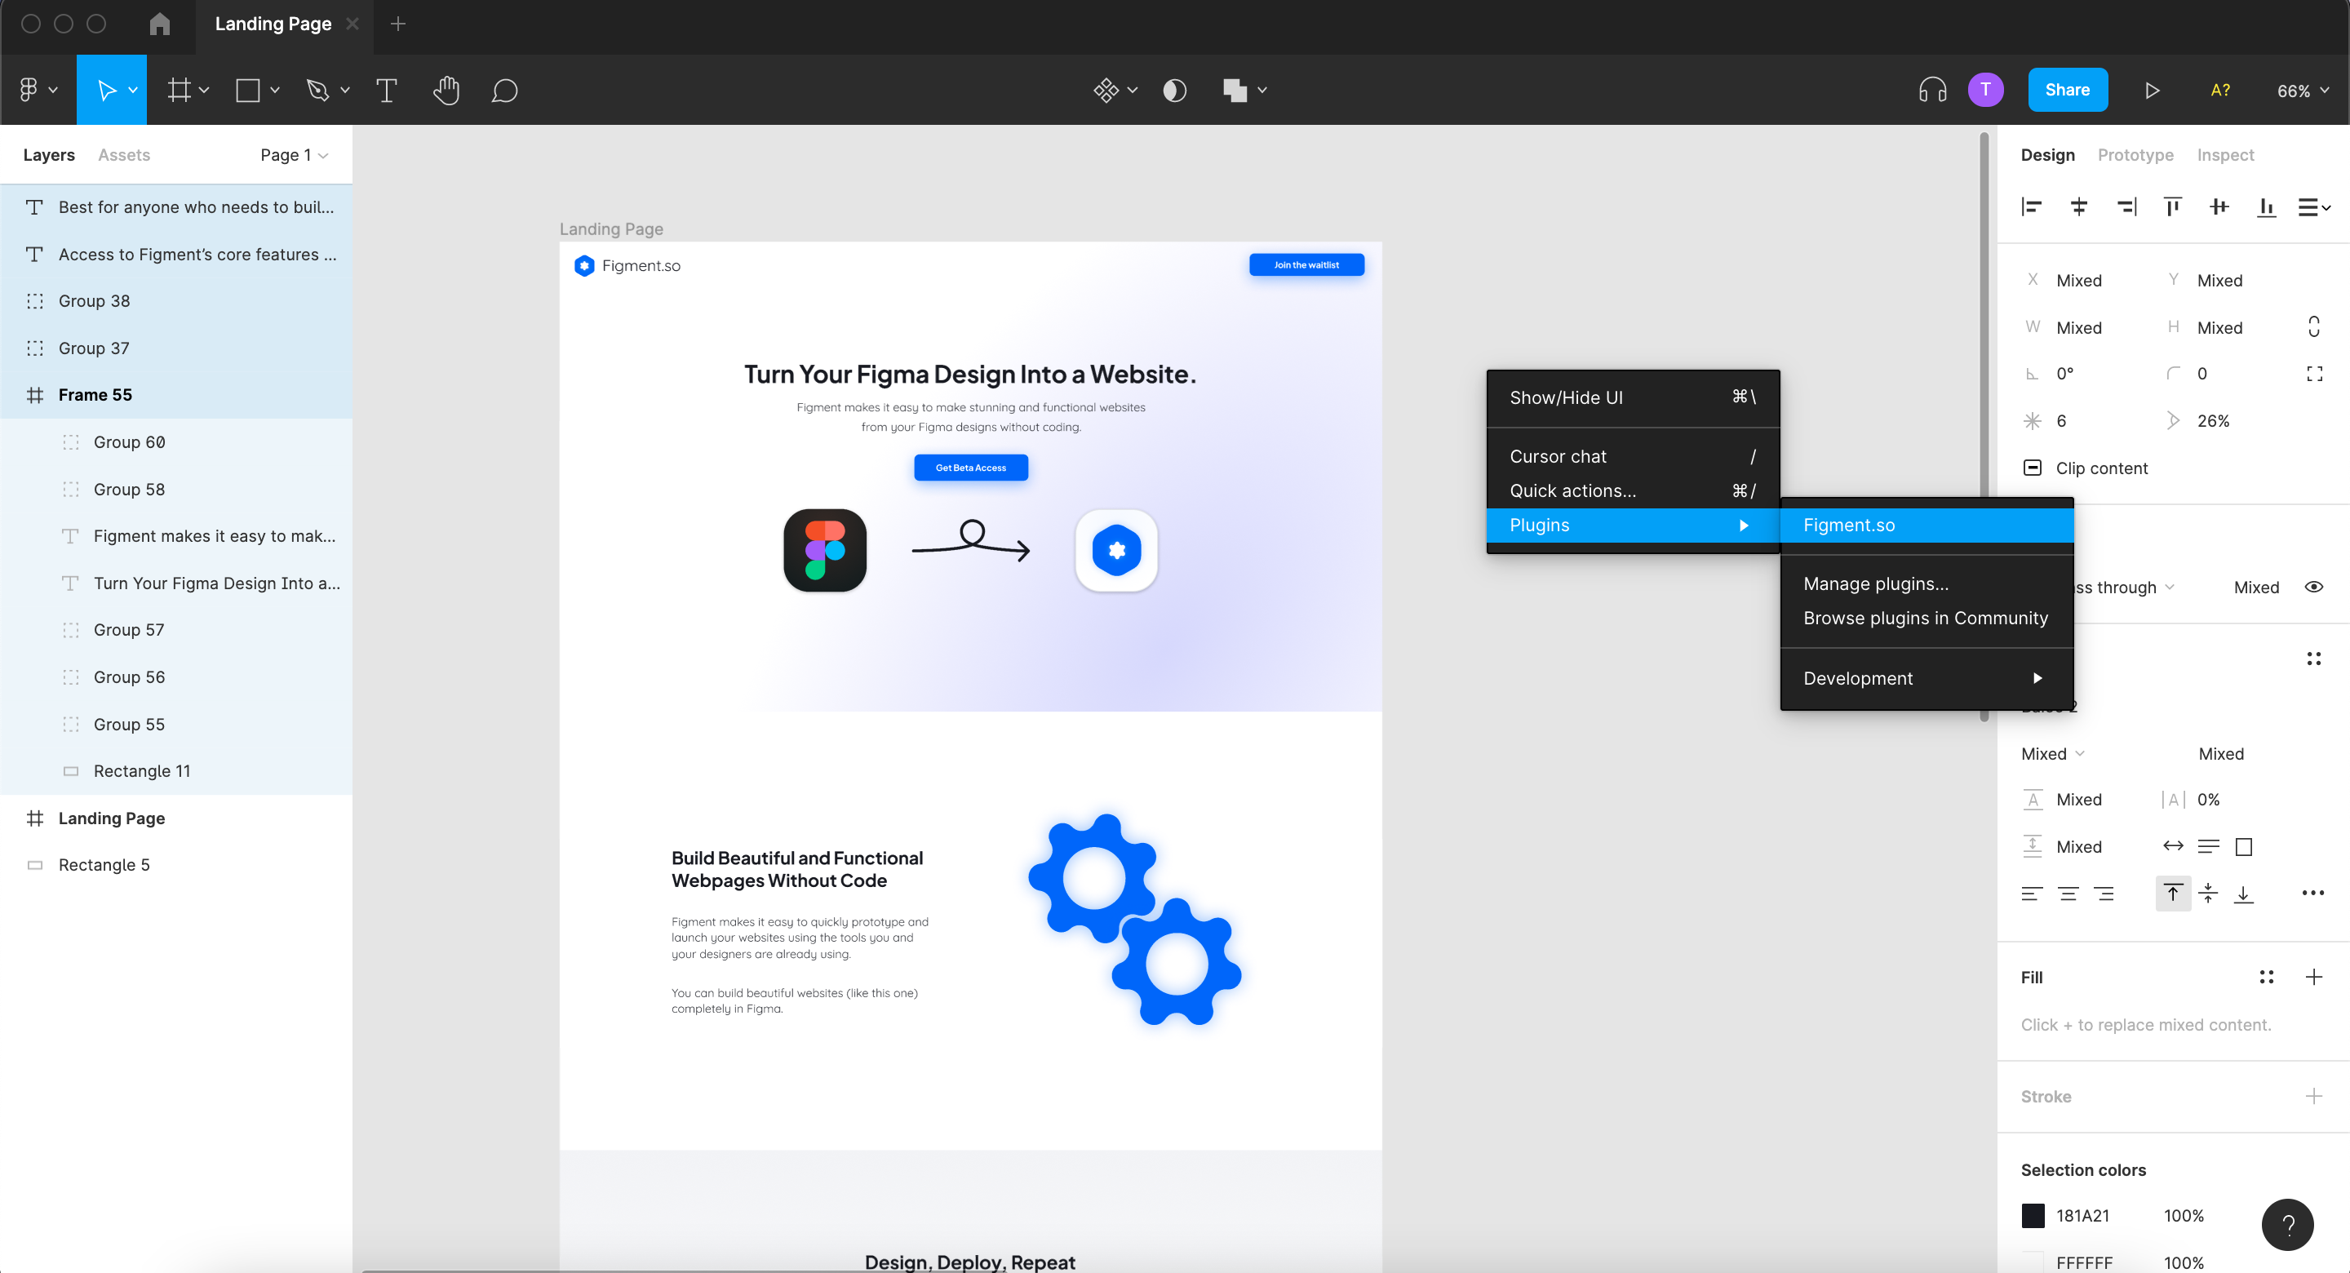The height and width of the screenshot is (1273, 2350).
Task: Select the Comment tool
Action: point(504,91)
